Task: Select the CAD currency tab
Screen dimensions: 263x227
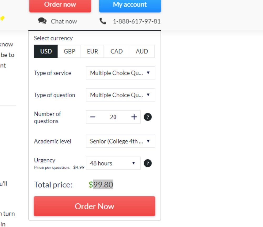Action: pos(116,51)
